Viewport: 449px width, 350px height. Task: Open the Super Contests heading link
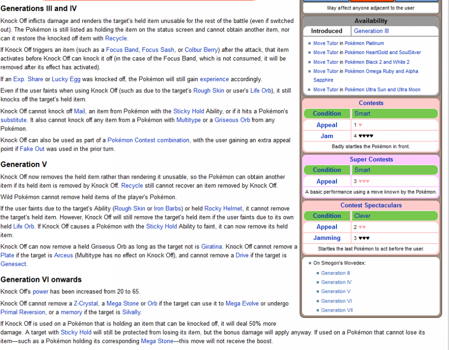(371, 159)
